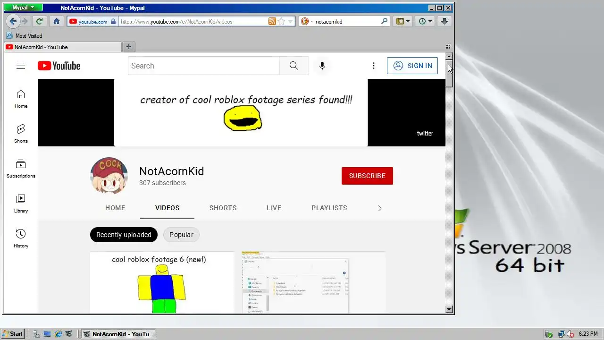The height and width of the screenshot is (340, 604).
Task: Open YouTube settings three-dot menu
Action: [374, 66]
